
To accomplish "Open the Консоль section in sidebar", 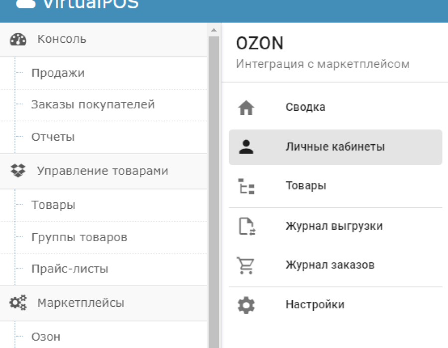I will pyautogui.click(x=104, y=40).
